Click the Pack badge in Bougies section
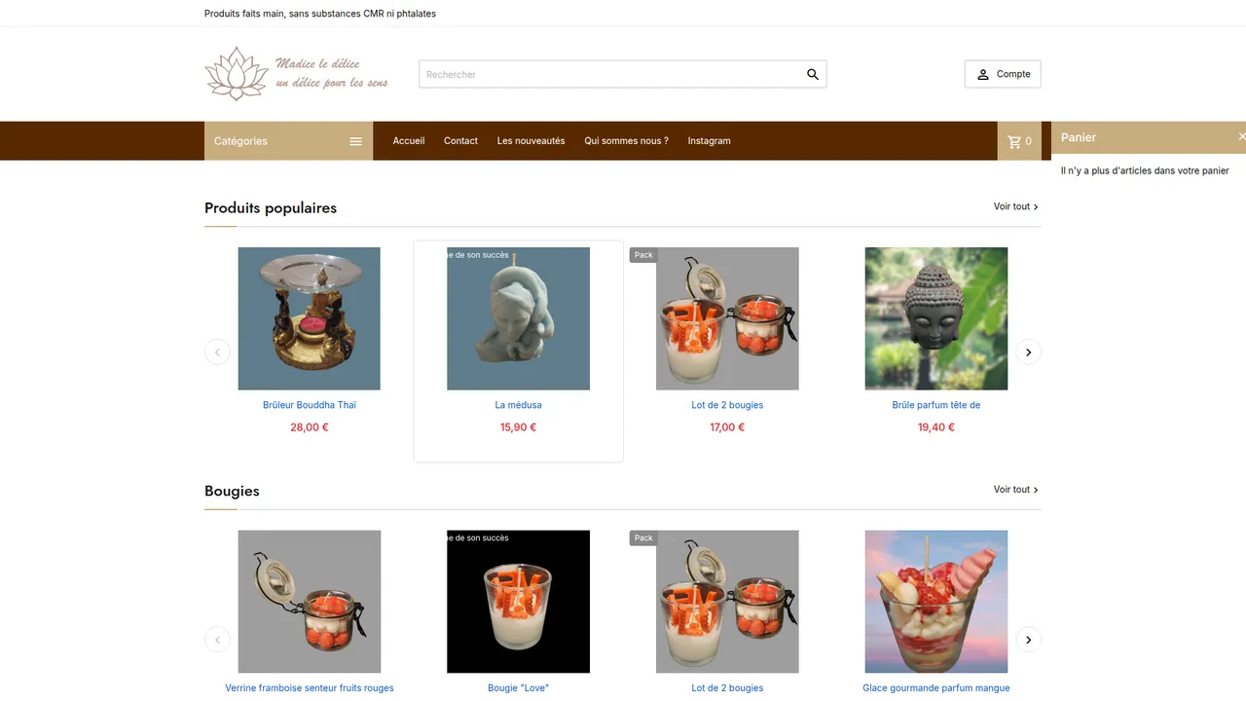 643,538
